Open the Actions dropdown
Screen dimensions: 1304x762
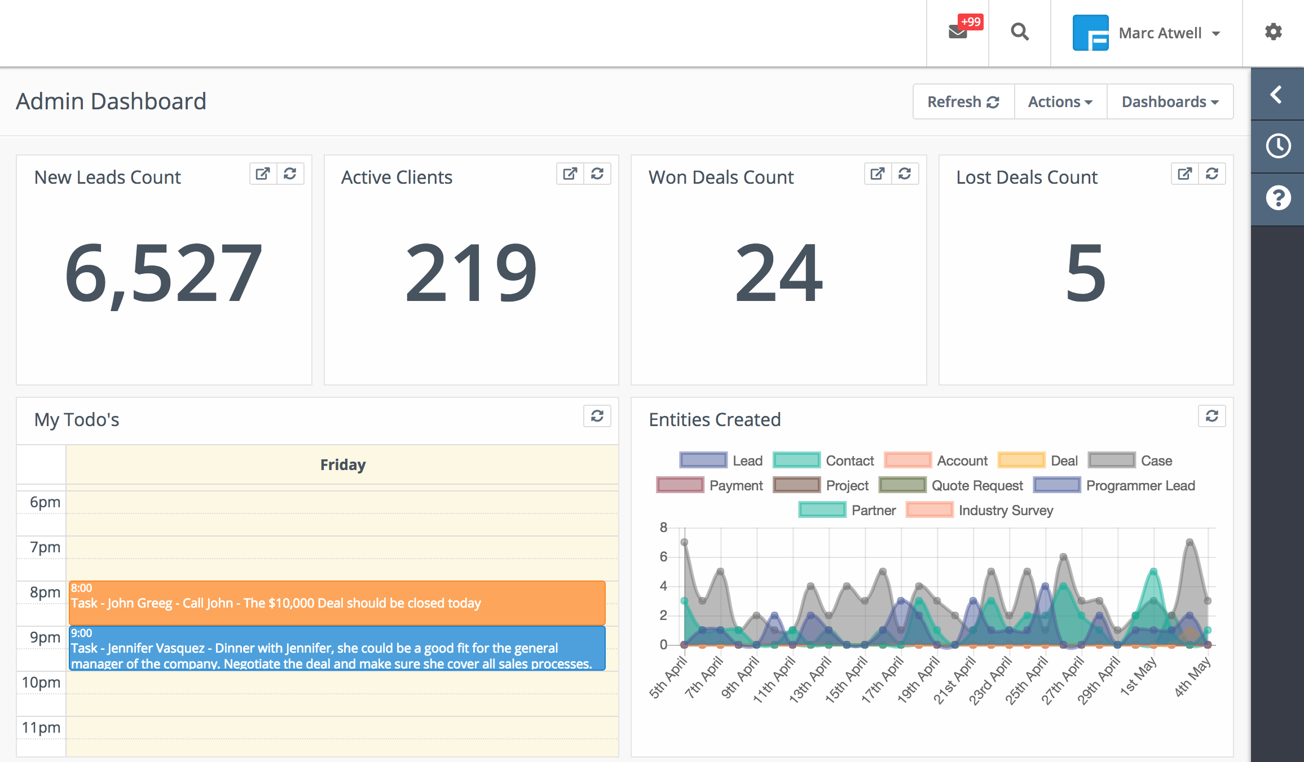click(x=1060, y=102)
